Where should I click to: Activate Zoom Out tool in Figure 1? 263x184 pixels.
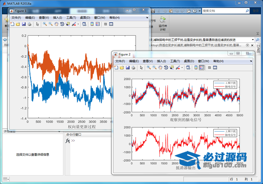pos(50,24)
